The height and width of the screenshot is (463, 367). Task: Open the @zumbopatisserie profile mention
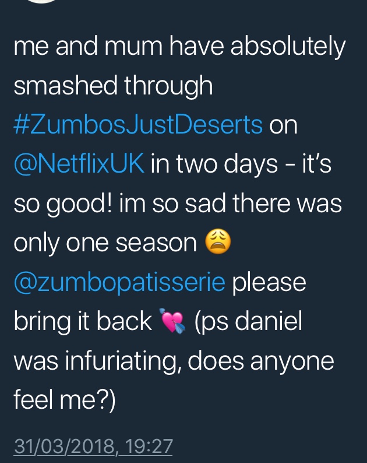tap(119, 282)
